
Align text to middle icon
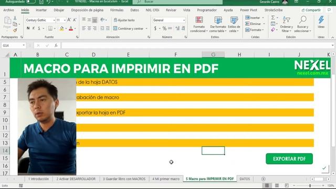89,20
